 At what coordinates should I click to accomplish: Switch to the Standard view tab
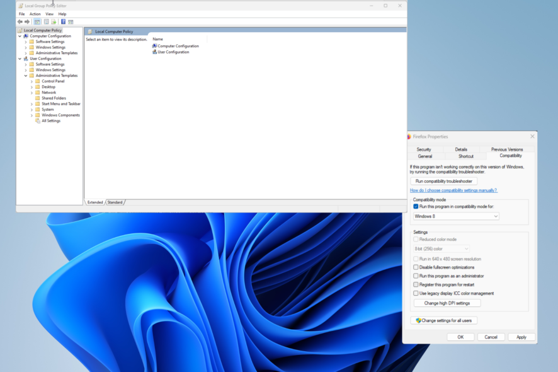coord(115,202)
